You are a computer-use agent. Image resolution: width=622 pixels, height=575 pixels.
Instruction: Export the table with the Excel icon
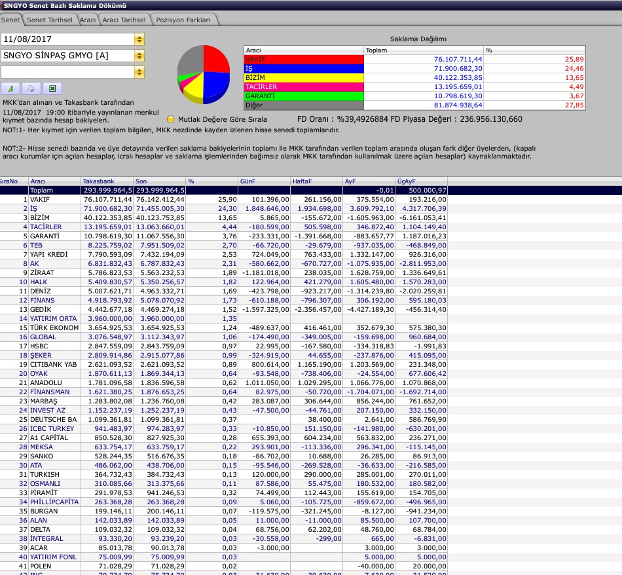point(52,88)
